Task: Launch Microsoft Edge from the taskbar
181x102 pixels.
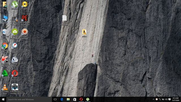Action: coord(62,99)
